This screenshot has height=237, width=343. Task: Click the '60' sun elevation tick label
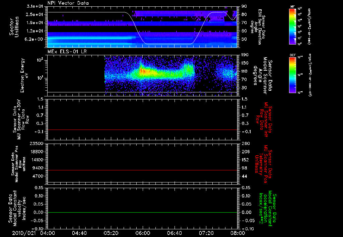(x=244, y=31)
